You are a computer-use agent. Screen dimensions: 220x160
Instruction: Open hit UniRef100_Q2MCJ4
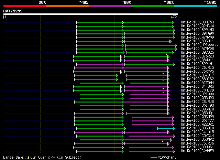(197, 26)
